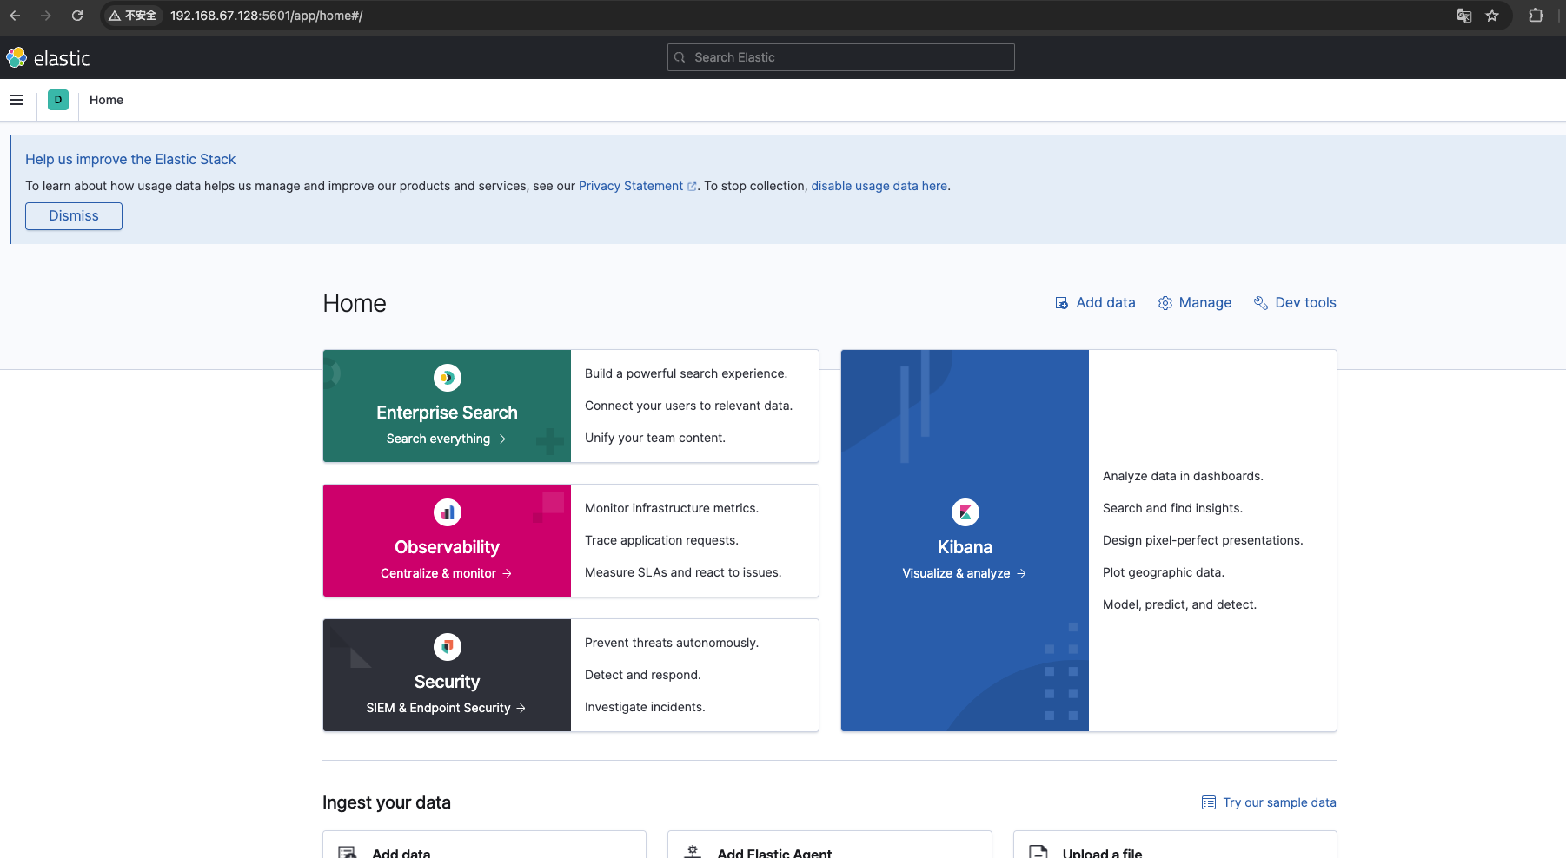The image size is (1566, 858).
Task: Open the green D space avatar
Action: [58, 100]
